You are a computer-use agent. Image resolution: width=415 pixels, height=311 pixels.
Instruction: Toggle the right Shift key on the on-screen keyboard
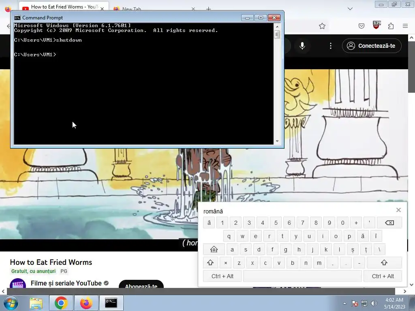pos(384,262)
